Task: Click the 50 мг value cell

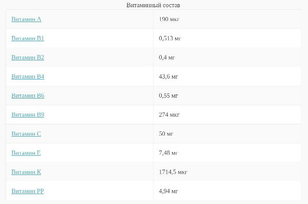Action: [227, 134]
